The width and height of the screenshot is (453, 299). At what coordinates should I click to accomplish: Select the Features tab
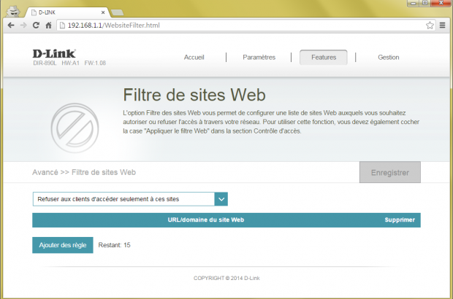(323, 58)
